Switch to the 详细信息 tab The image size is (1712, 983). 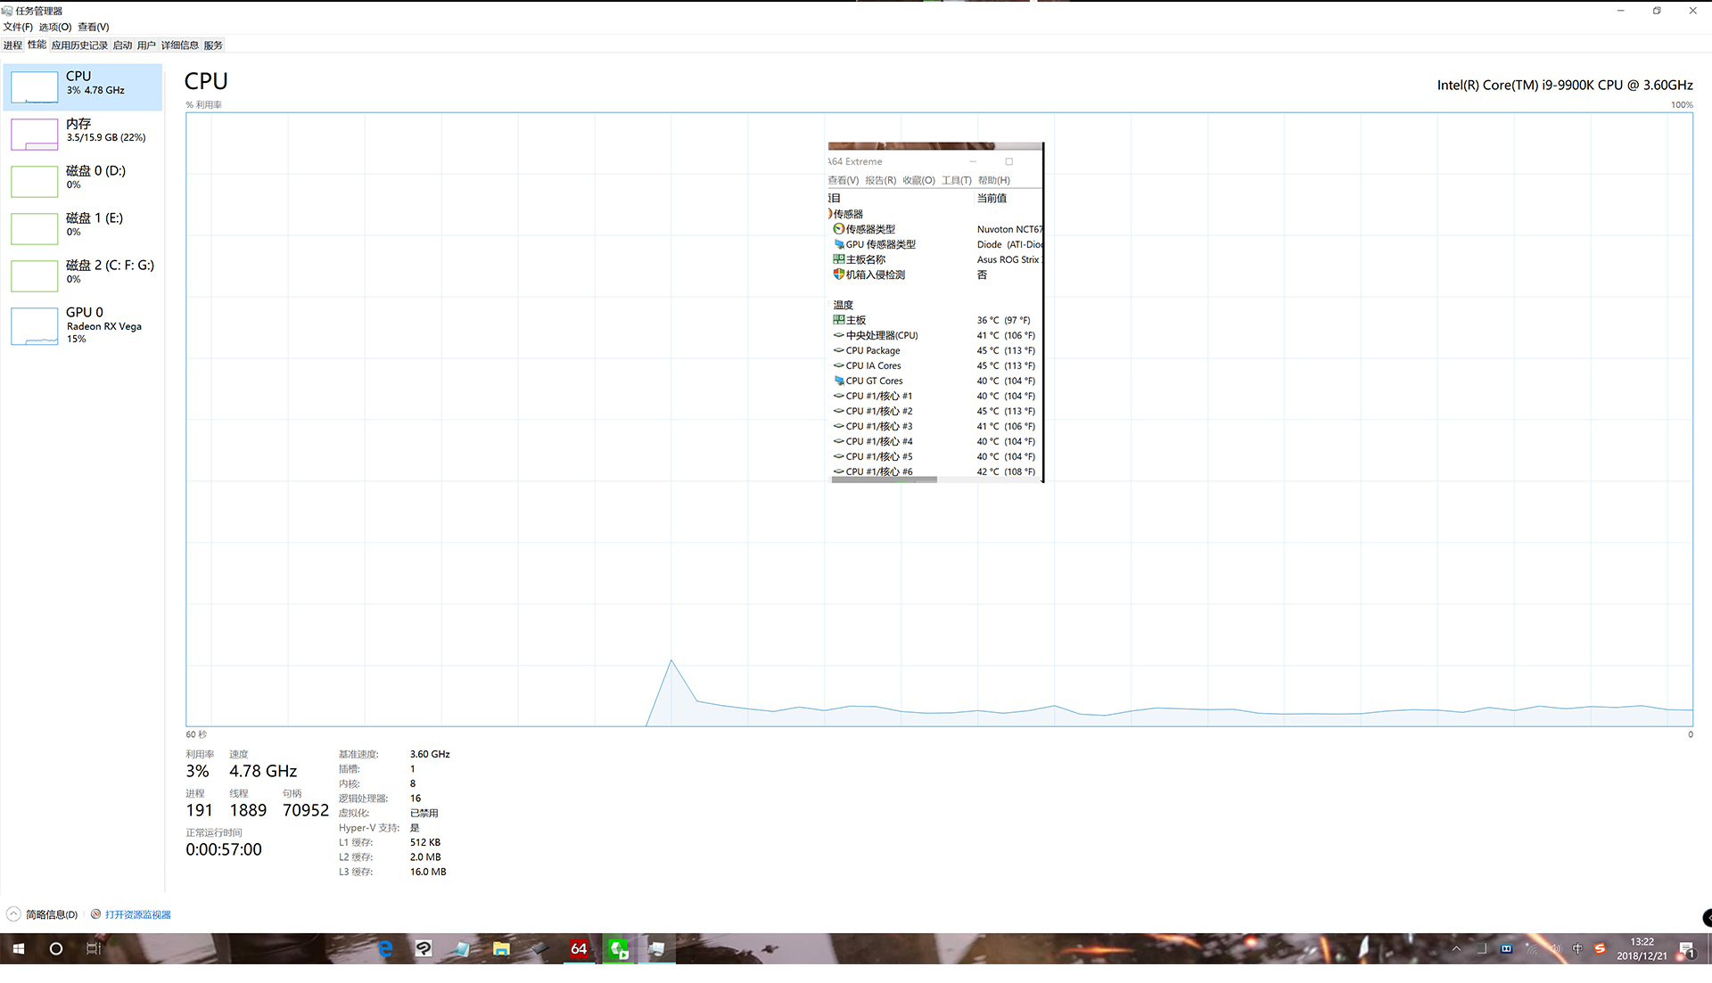click(x=179, y=45)
